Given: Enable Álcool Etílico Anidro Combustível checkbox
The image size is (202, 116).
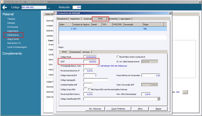Looking at the screenshot, I should [118, 57].
